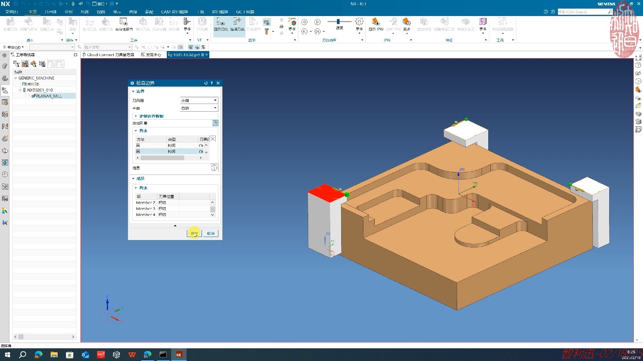
Task: Delete selected boundary with X icon
Action: [213, 139]
